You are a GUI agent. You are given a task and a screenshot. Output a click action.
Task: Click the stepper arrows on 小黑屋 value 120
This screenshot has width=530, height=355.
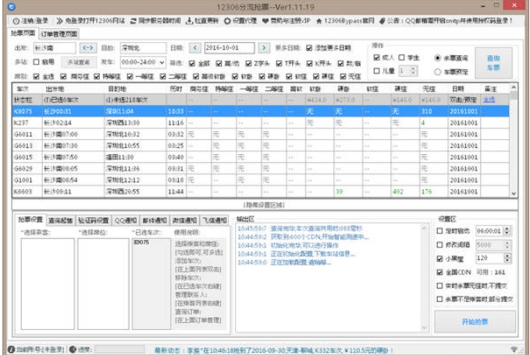click(x=507, y=258)
